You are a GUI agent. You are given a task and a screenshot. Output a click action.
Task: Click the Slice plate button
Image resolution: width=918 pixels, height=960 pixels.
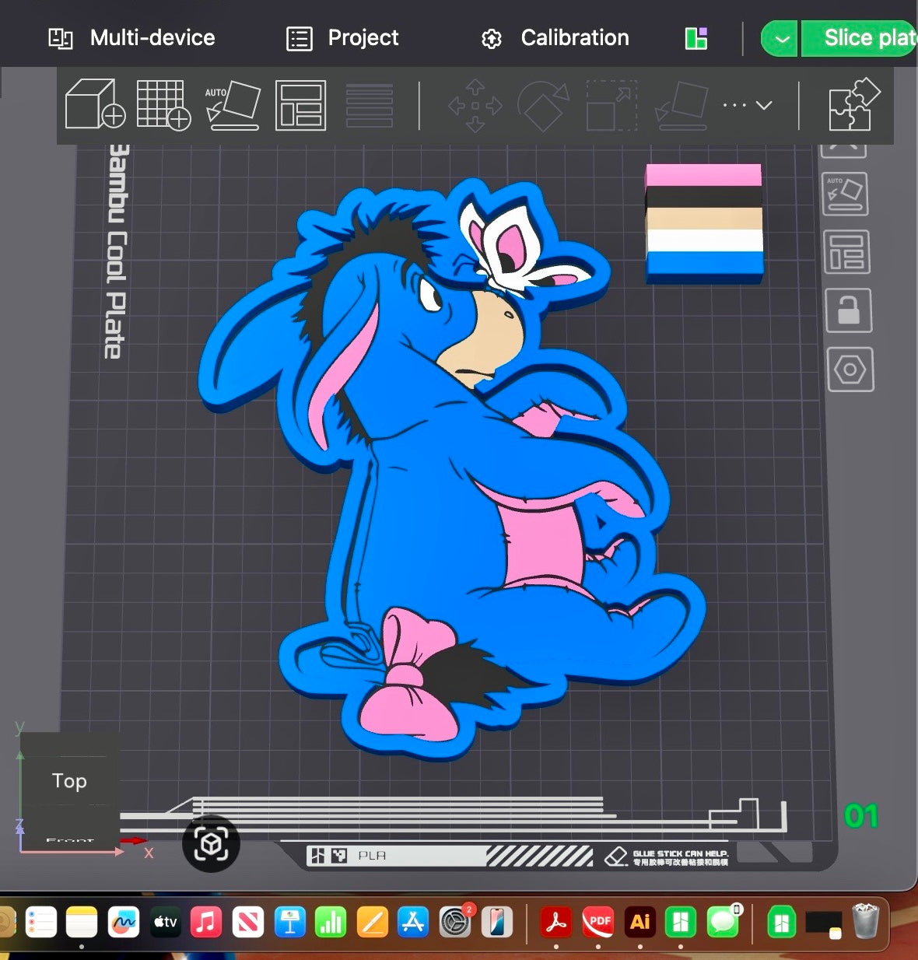860,38
